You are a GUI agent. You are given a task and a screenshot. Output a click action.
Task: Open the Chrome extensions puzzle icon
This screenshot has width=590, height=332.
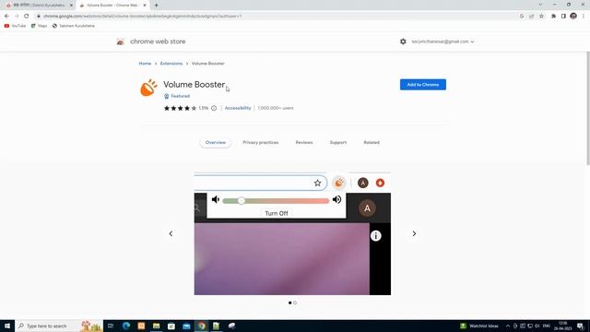point(553,17)
